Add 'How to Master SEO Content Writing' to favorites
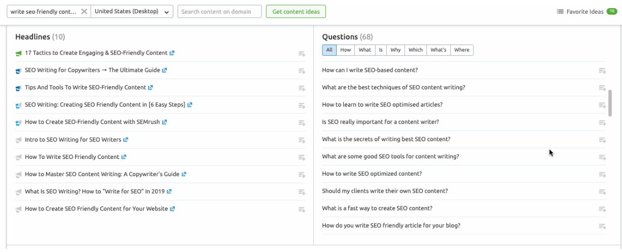622x252 pixels. (302, 175)
